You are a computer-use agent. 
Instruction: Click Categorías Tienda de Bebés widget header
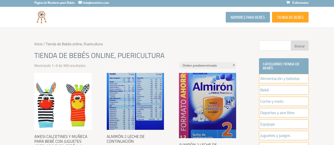(284, 66)
